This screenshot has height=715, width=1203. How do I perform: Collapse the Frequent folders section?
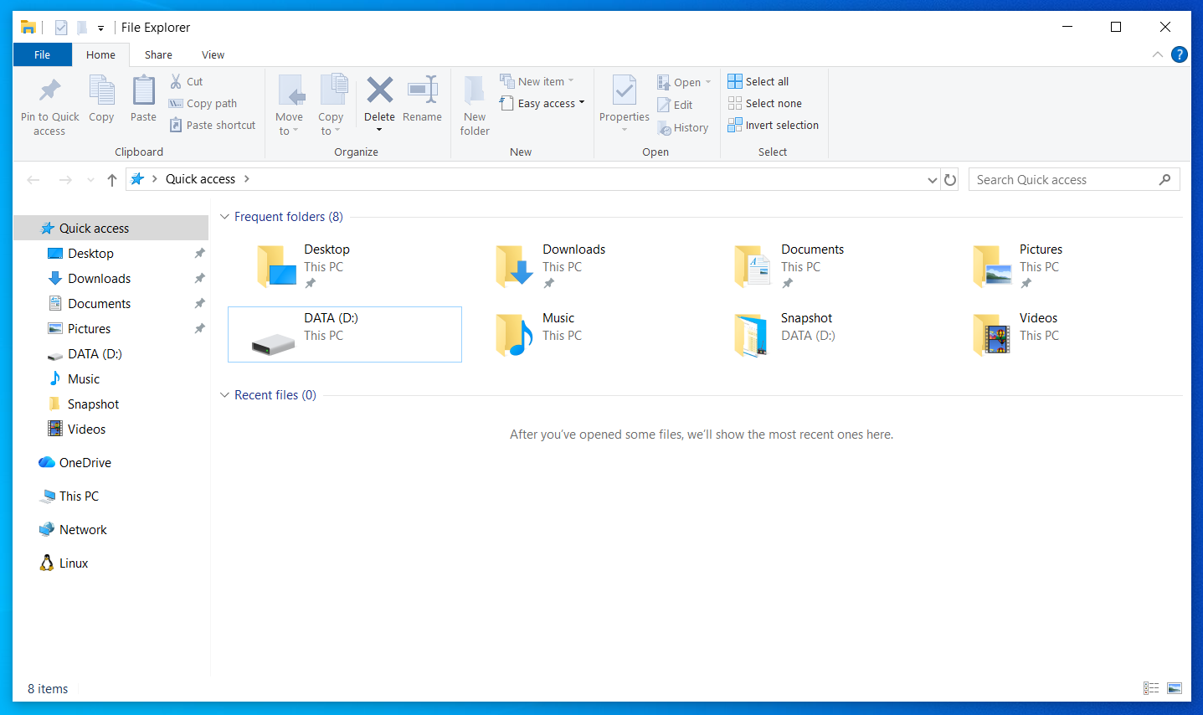tap(224, 216)
